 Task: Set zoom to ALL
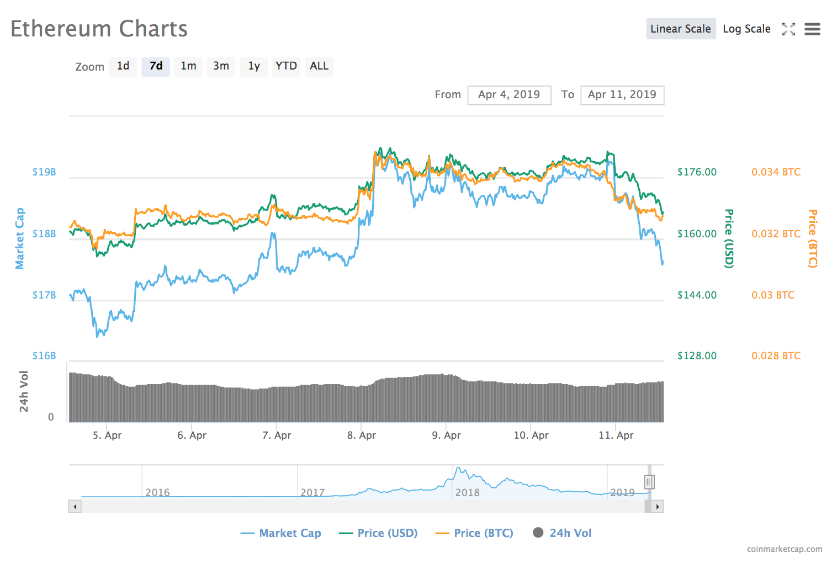[x=319, y=66]
